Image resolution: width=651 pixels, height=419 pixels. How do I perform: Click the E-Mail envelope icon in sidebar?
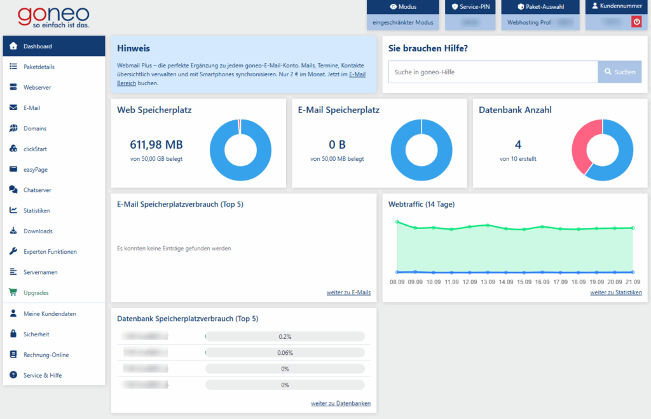pos(13,108)
